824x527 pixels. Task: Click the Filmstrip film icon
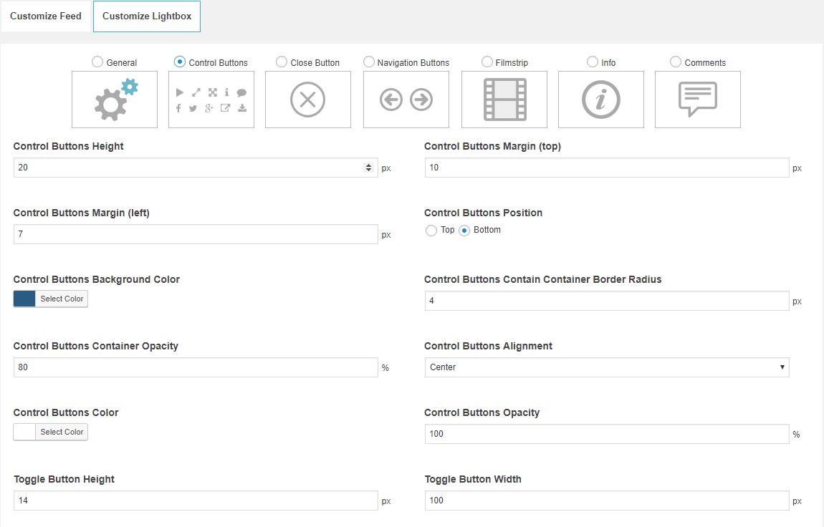tap(504, 100)
